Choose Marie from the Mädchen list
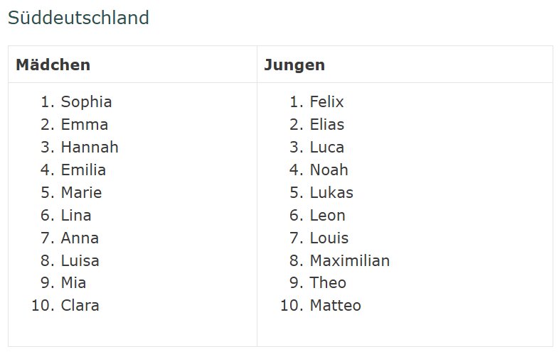This screenshot has width=559, height=354. (x=81, y=193)
